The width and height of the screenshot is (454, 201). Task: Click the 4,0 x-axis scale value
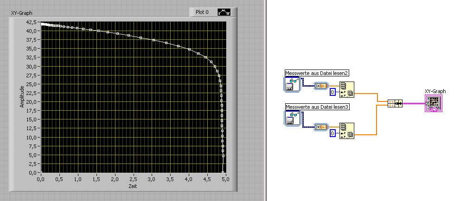click(x=189, y=179)
